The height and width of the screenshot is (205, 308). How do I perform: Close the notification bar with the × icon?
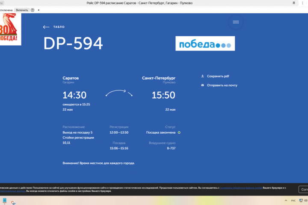38,10
